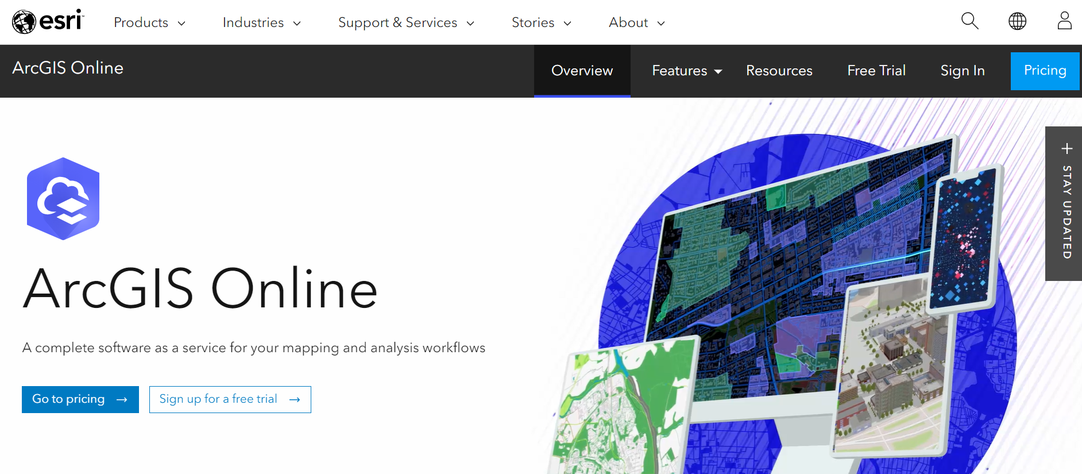
Task: Expand the Features submenu caret
Action: [x=718, y=71]
